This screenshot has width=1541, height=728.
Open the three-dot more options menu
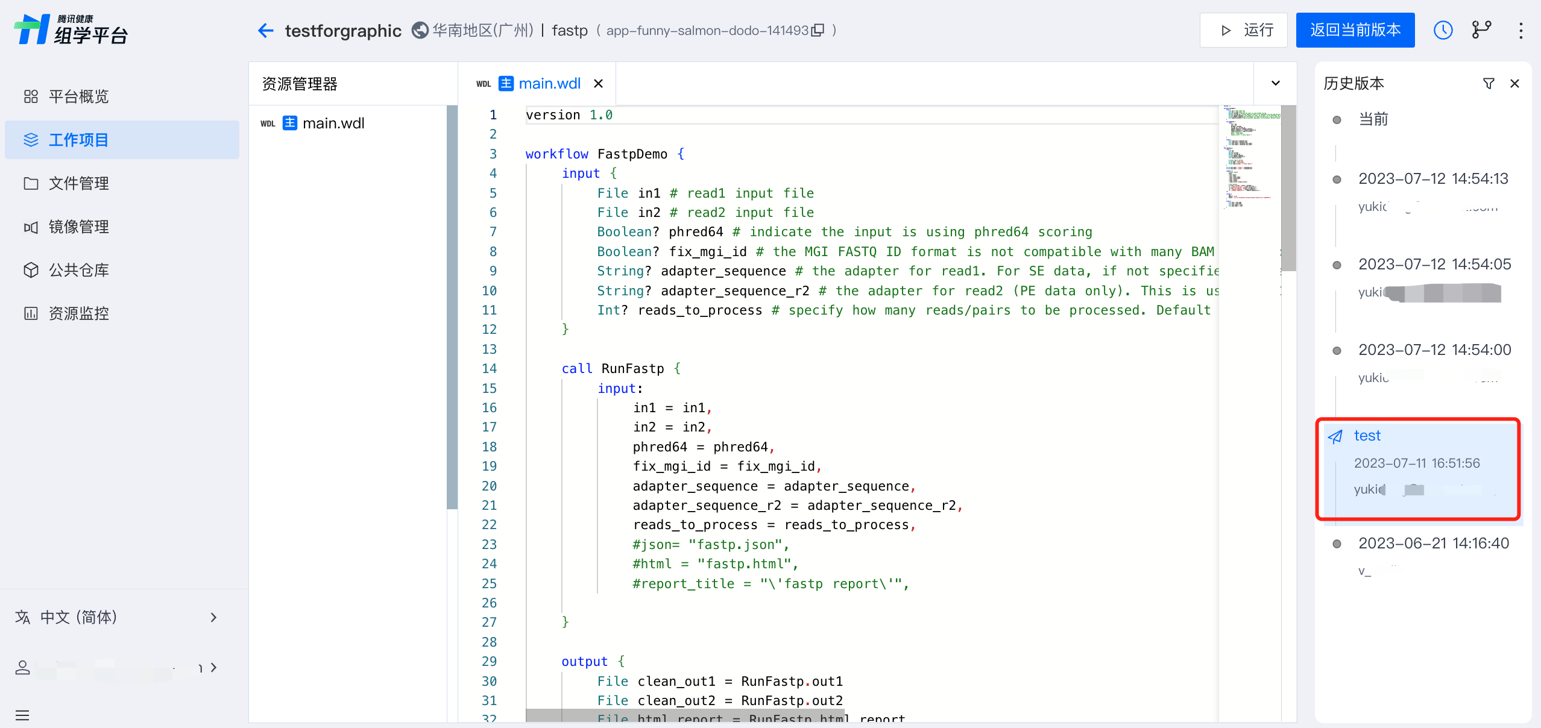point(1521,30)
